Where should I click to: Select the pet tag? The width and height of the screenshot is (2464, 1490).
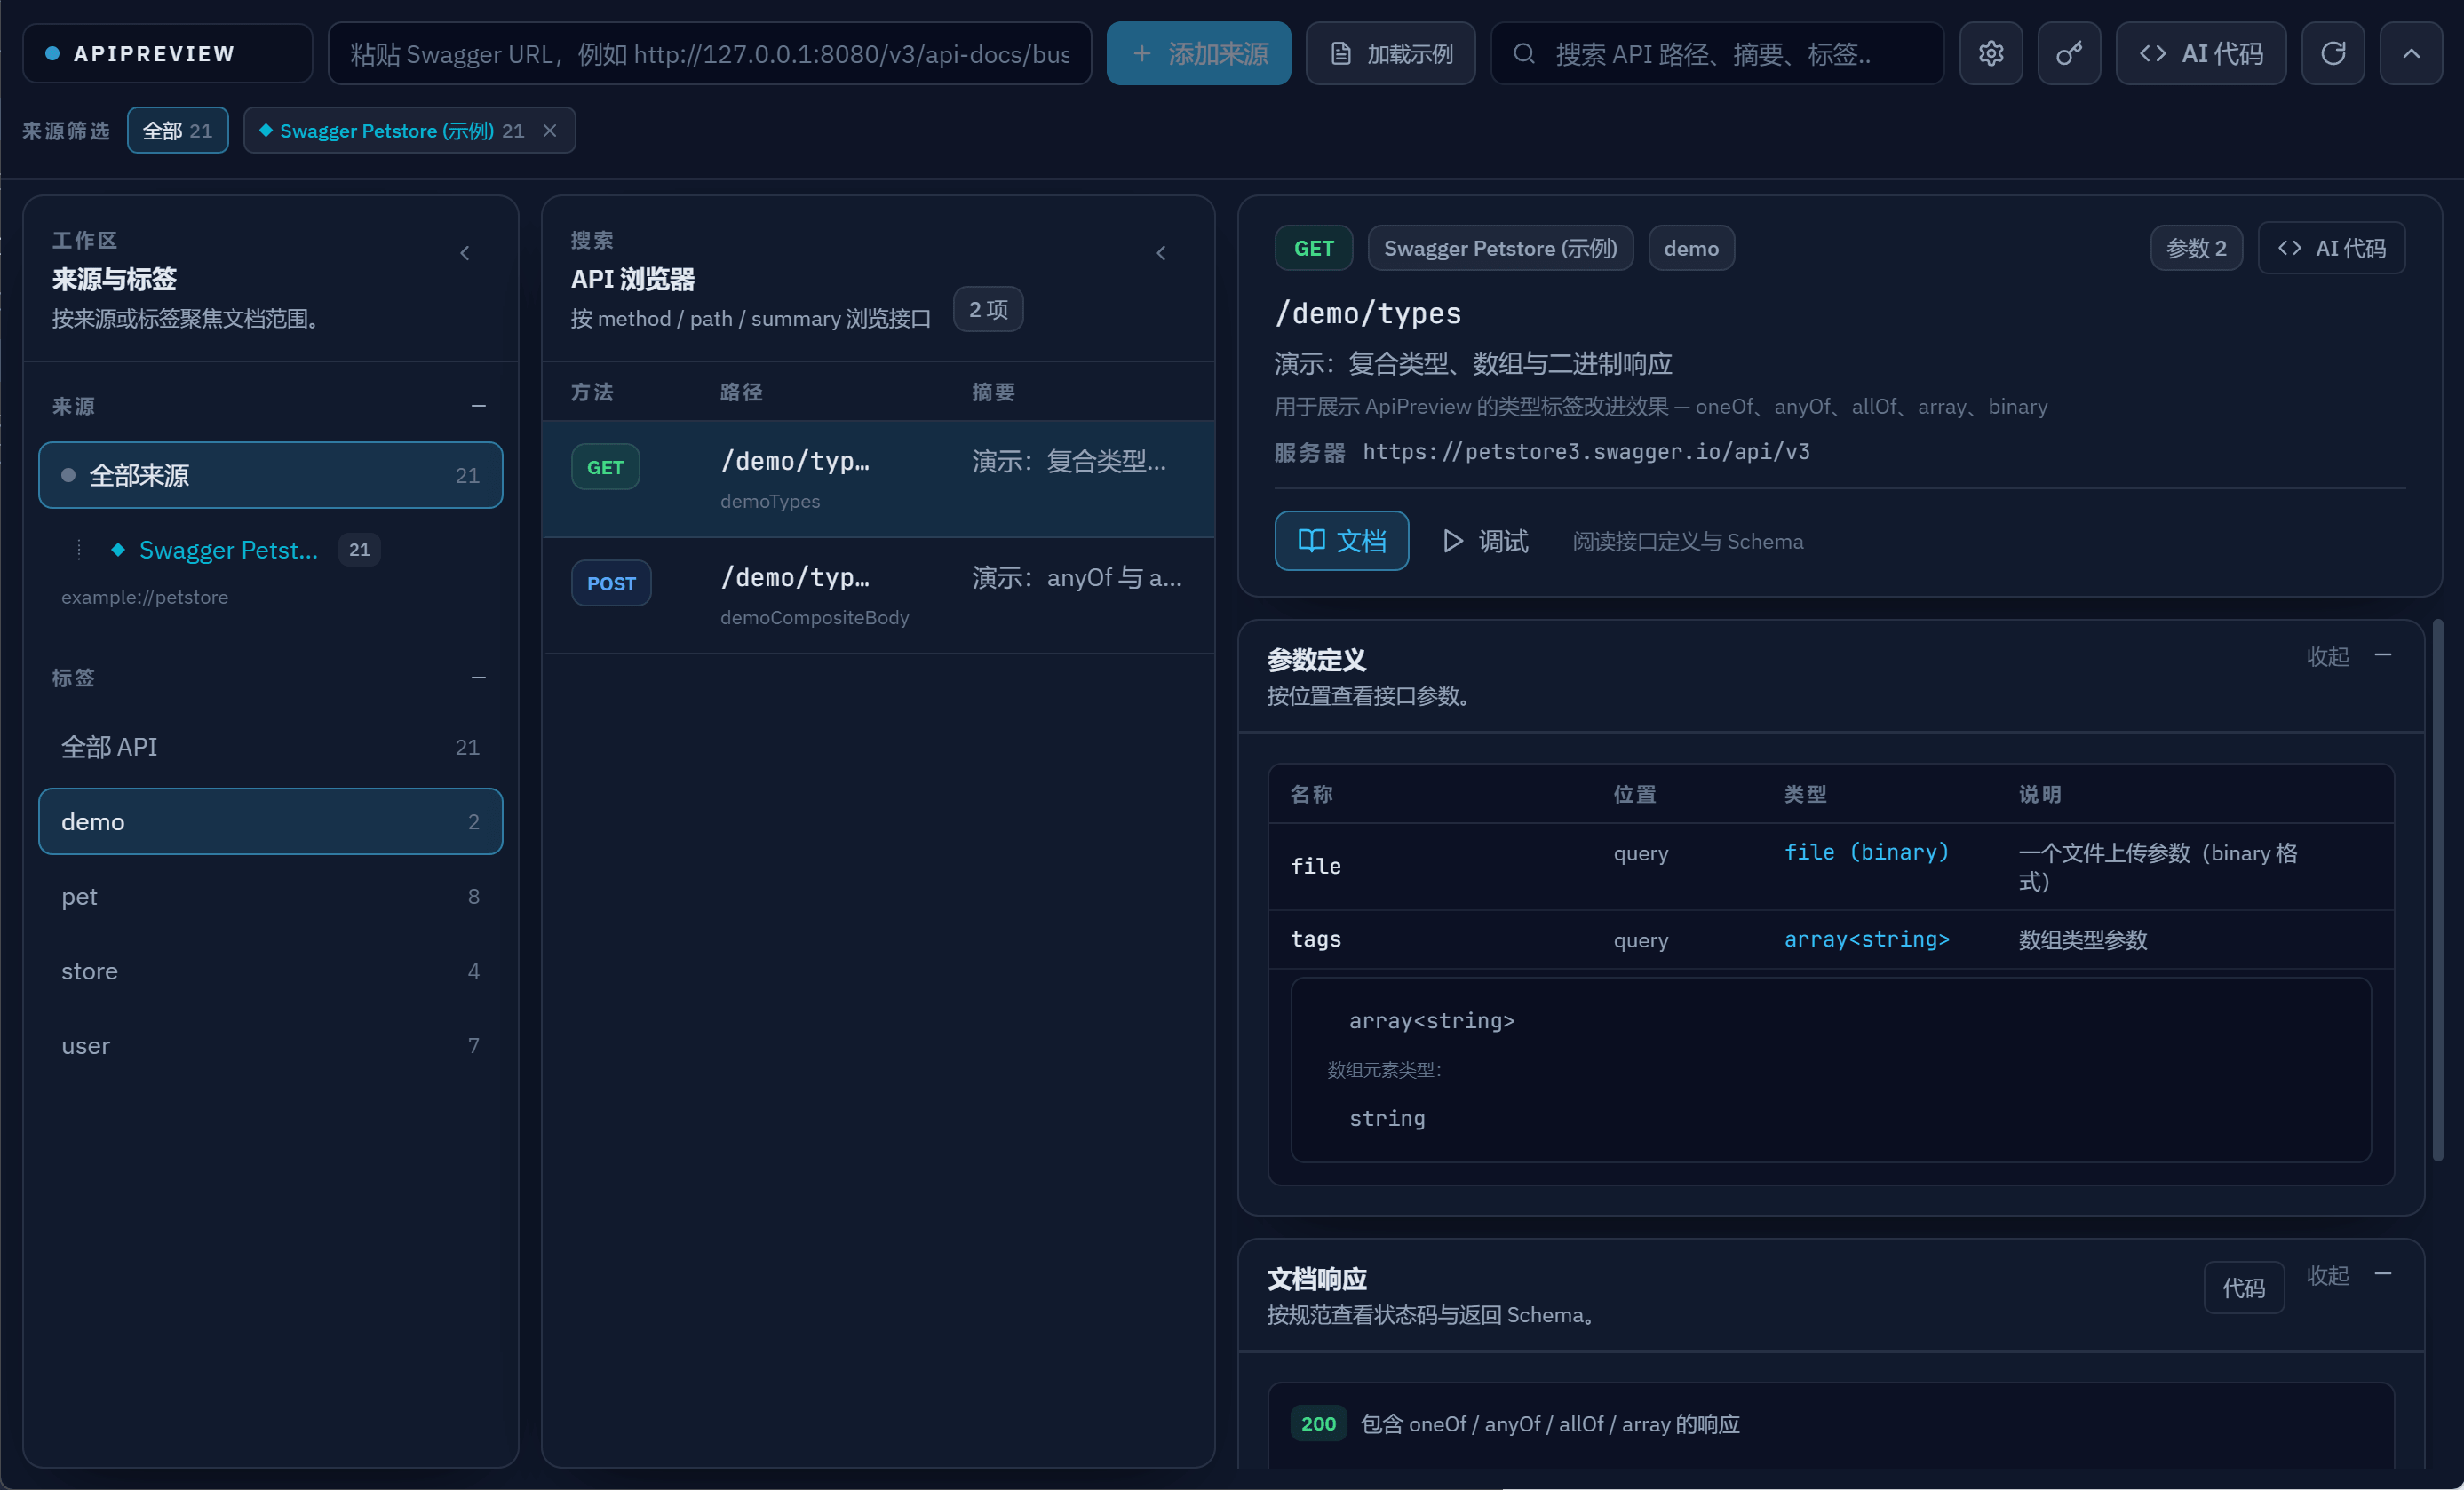pyautogui.click(x=270, y=896)
